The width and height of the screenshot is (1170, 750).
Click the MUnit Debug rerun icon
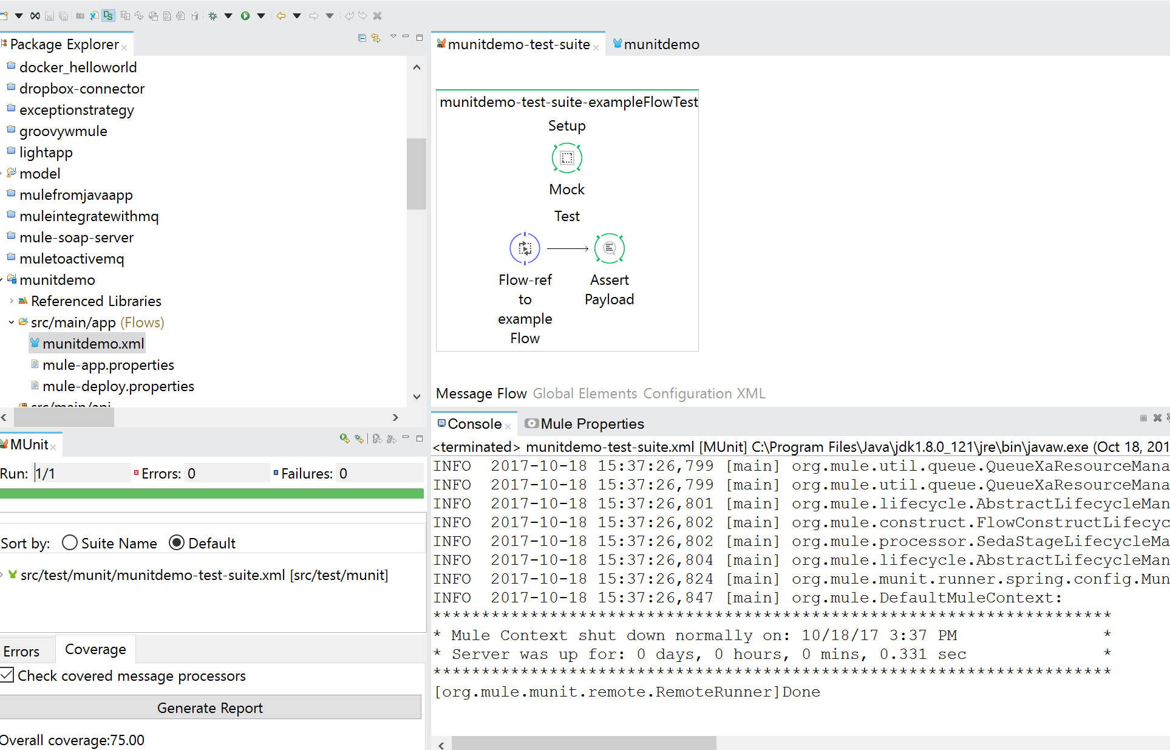(x=359, y=438)
